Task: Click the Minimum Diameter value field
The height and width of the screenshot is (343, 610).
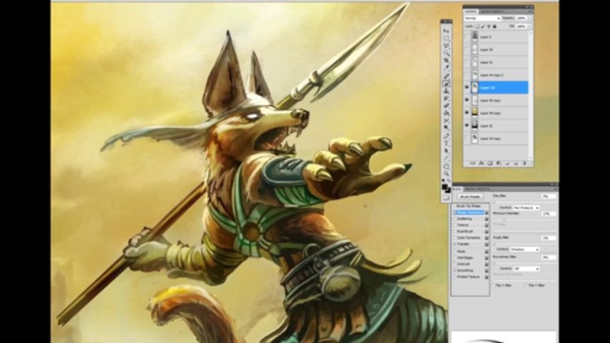Action: click(x=548, y=213)
